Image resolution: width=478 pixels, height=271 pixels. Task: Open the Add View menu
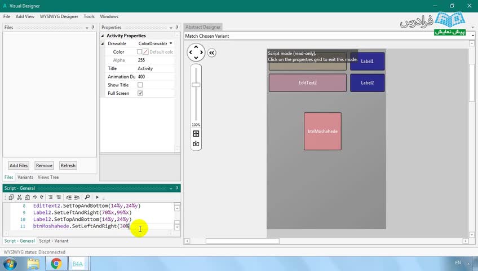pos(25,16)
